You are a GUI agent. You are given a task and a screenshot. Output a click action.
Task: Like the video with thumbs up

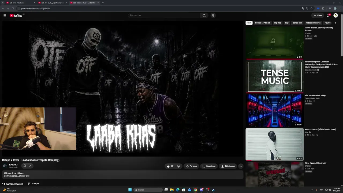170,166
